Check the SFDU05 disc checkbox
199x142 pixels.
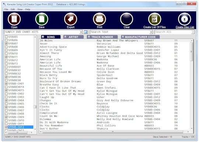click(x=6, y=37)
